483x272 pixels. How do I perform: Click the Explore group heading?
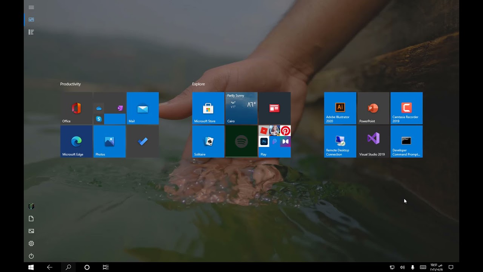tap(198, 84)
